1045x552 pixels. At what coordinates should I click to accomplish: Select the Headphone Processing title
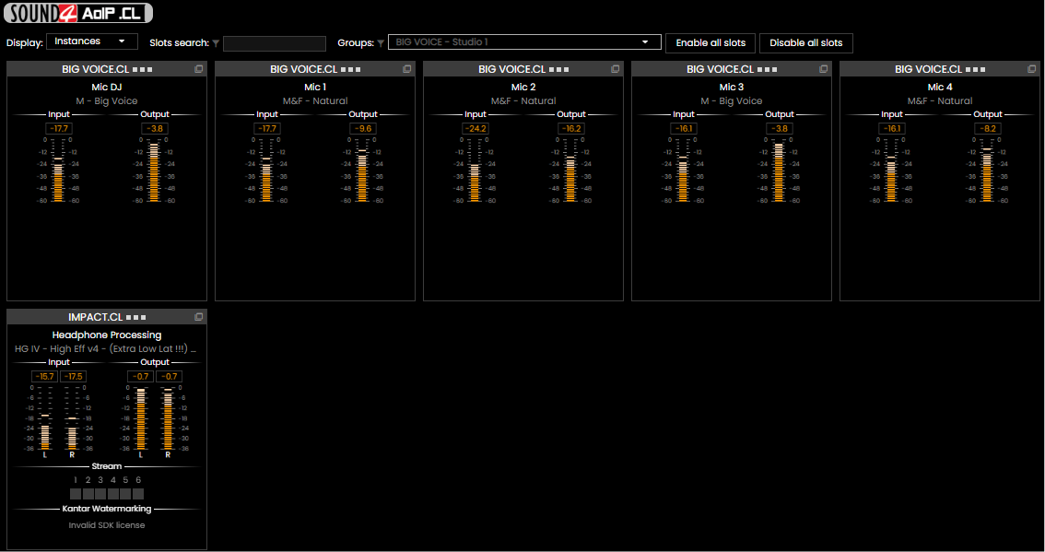tap(107, 335)
